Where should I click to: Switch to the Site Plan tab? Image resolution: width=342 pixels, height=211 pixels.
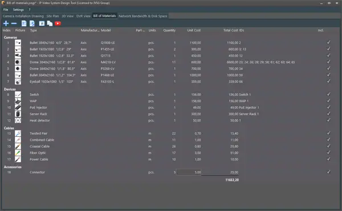tap(52, 16)
